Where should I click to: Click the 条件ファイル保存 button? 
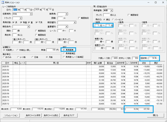tap(33, 115)
